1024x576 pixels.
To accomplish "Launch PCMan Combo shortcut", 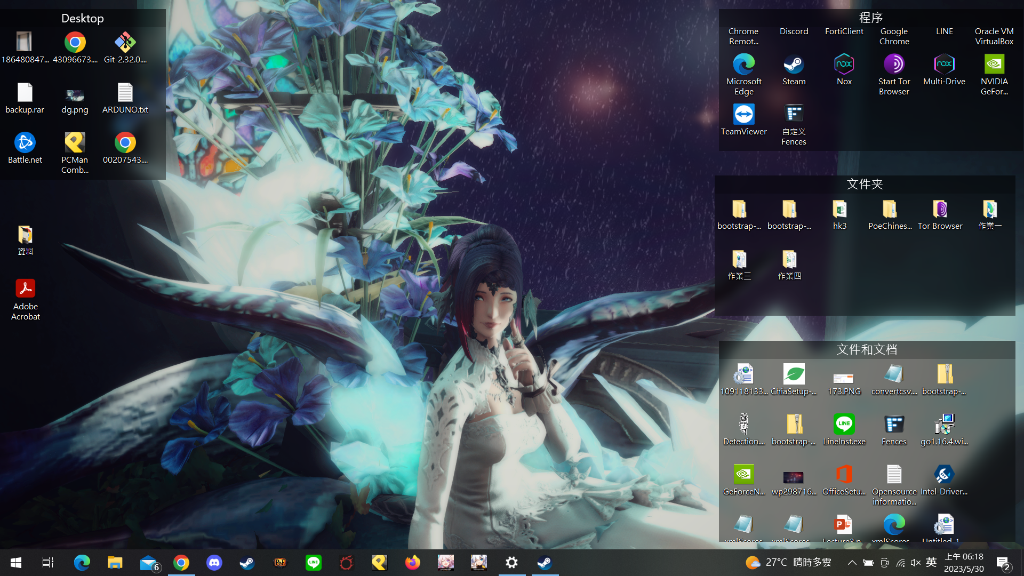I will (x=75, y=154).
